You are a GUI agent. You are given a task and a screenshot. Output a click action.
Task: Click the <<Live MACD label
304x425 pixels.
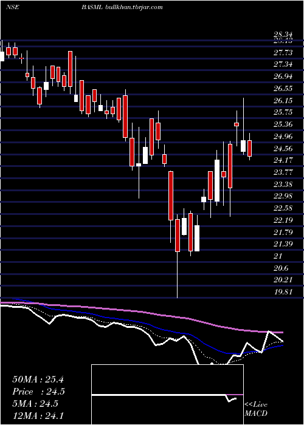(256, 409)
